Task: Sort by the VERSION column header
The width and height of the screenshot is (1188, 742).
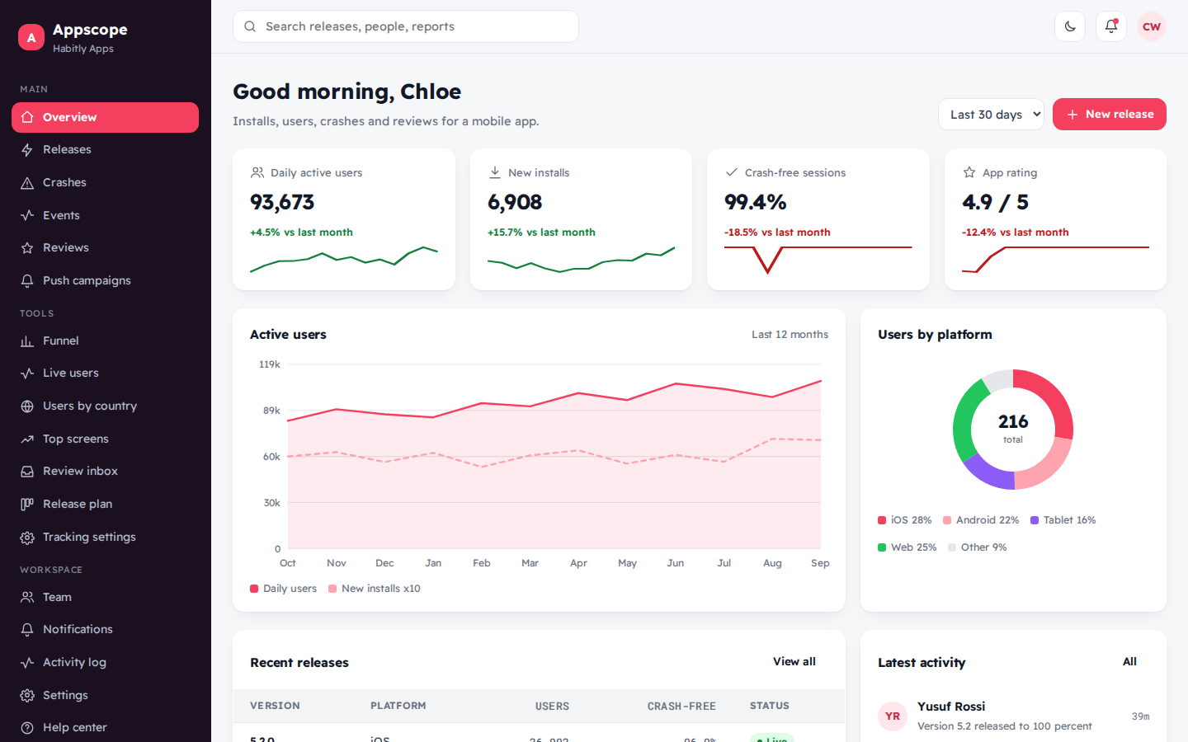Action: 275,706
